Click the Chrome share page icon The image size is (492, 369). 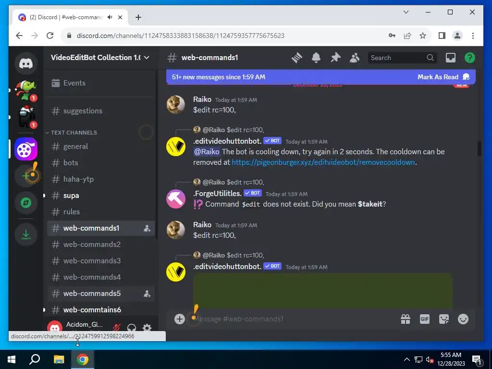[407, 36]
